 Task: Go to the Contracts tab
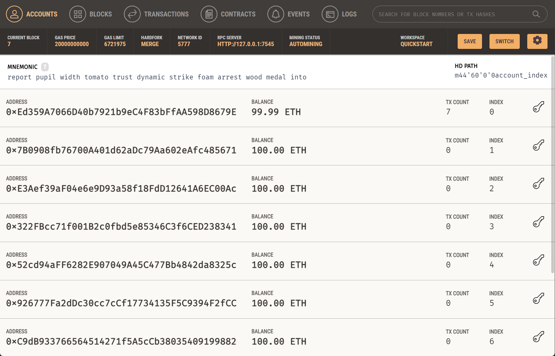(228, 14)
